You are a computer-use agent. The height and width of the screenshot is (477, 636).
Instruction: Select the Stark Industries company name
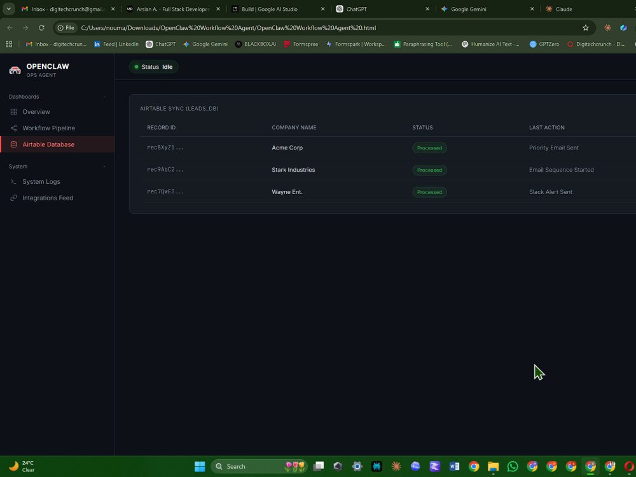tap(293, 170)
